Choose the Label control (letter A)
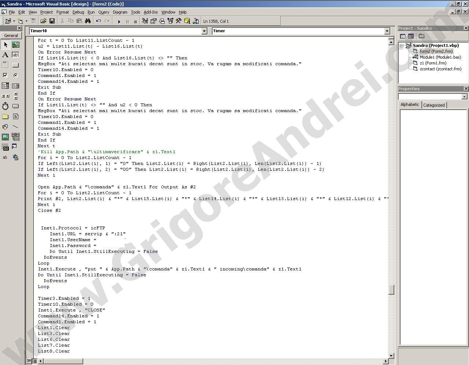The image size is (469, 365). coord(5,55)
